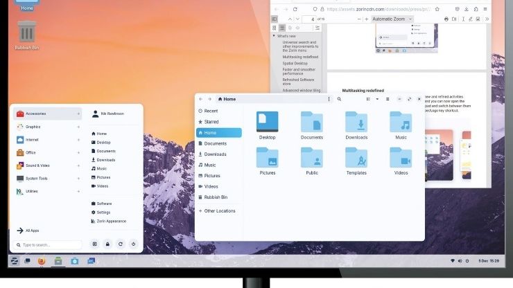
Task: Open Settings from Zorin menu
Action: (101, 212)
